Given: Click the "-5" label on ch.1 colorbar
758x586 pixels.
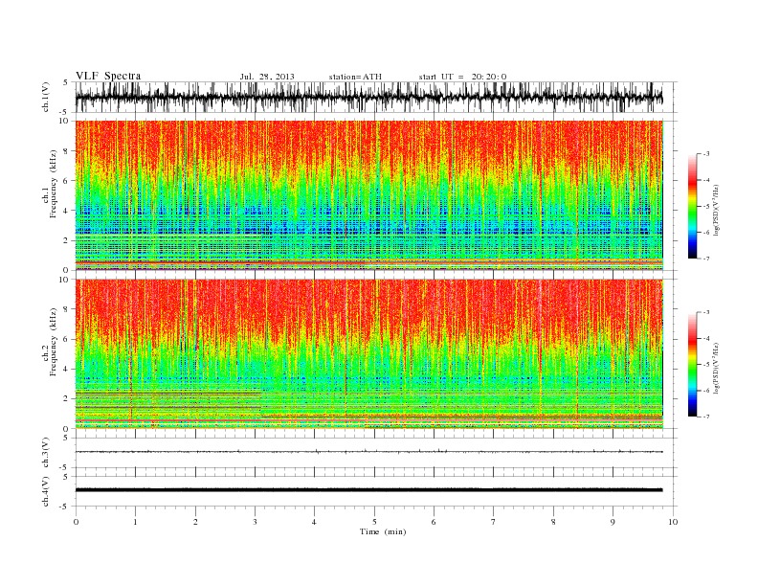Looking at the screenshot, I should click(706, 206).
